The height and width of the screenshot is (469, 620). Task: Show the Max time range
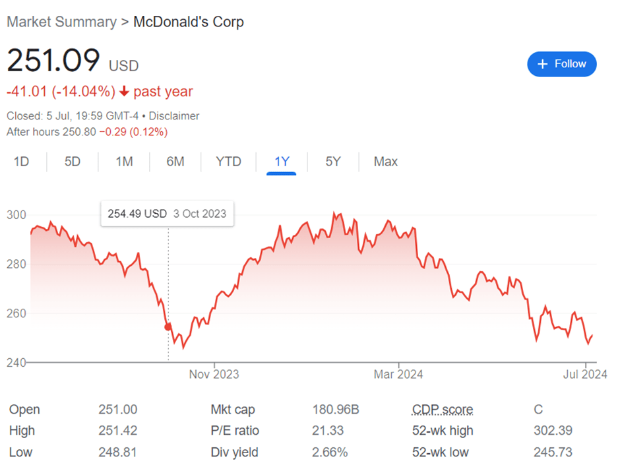[386, 162]
